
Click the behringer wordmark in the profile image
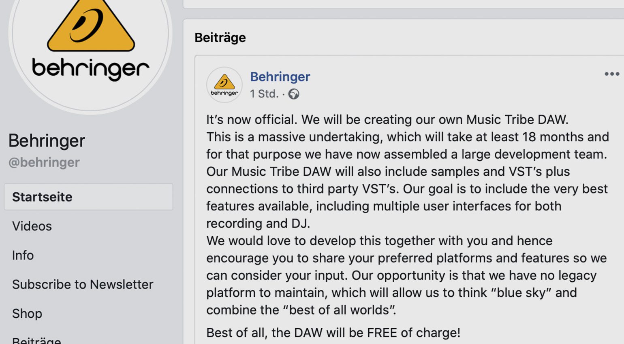tap(91, 69)
